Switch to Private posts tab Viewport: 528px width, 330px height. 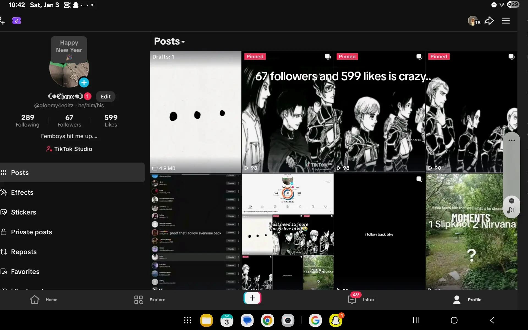tap(72, 232)
